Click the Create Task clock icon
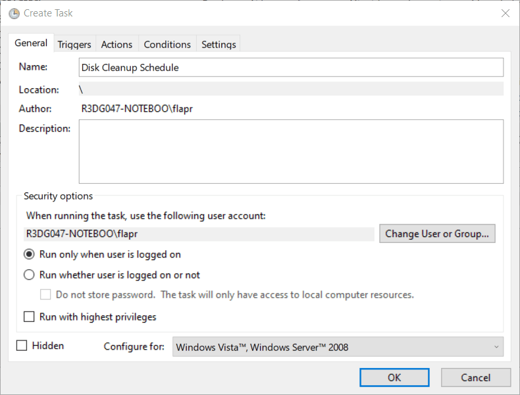Viewport: 520px width, 395px height. 14,13
